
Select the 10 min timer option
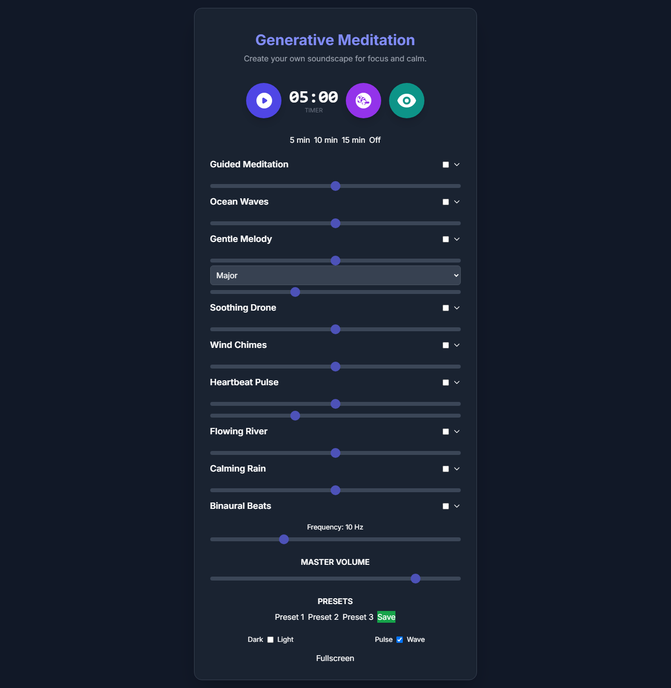pyautogui.click(x=326, y=140)
